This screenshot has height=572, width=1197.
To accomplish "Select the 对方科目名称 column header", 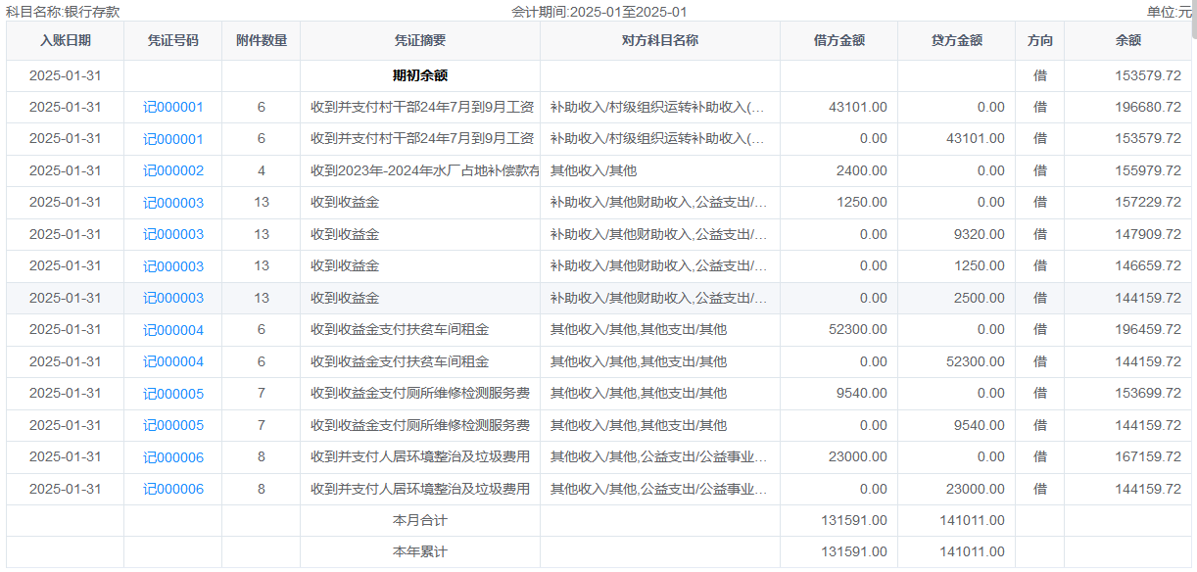I will (x=660, y=41).
